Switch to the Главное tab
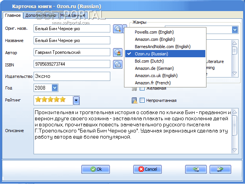The image size is (245, 184). pyautogui.click(x=13, y=15)
